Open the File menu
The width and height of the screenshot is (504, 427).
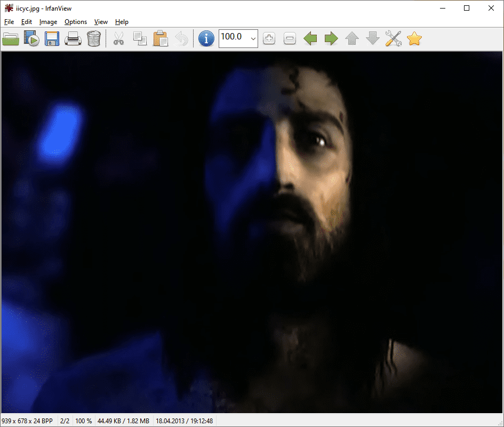pos(9,22)
